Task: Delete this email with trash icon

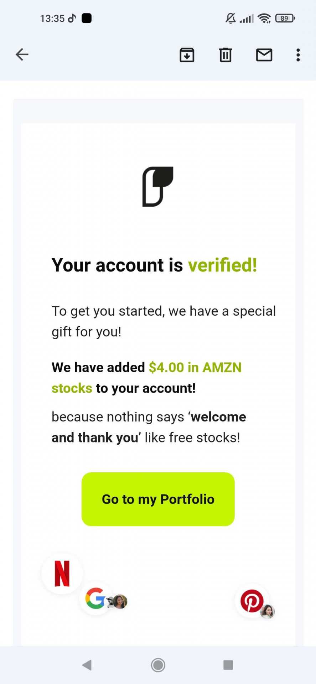Action: pos(225,55)
